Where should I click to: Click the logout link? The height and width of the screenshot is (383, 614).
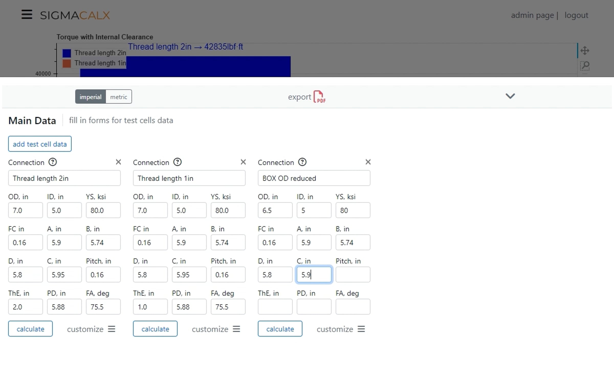[x=576, y=15]
